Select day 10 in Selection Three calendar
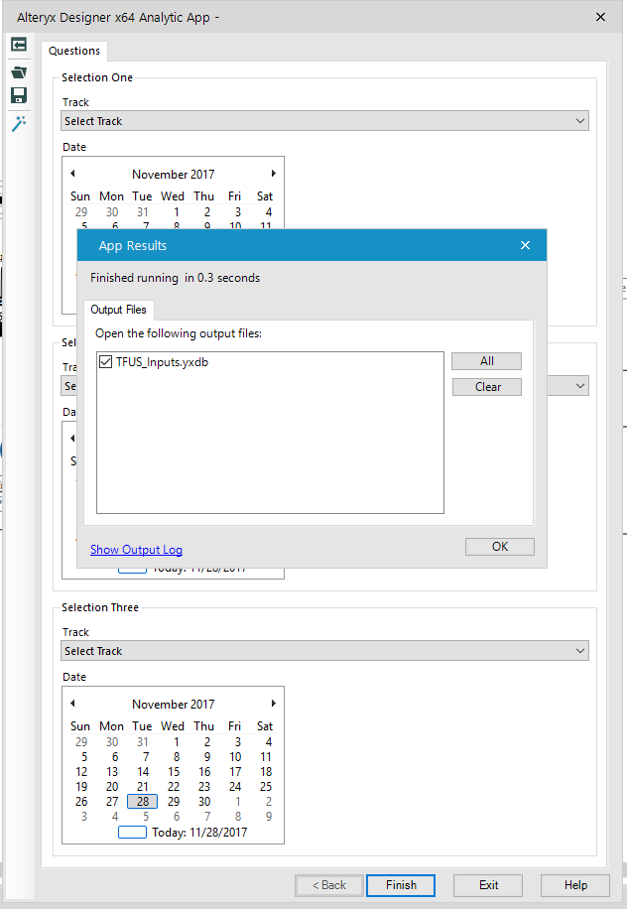Image resolution: width=627 pixels, height=909 pixels. coord(235,757)
